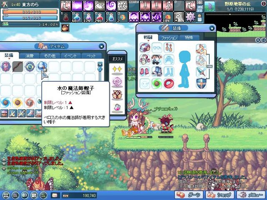
Task: Switch to the イベント item tab
Action: pyautogui.click(x=71, y=56)
